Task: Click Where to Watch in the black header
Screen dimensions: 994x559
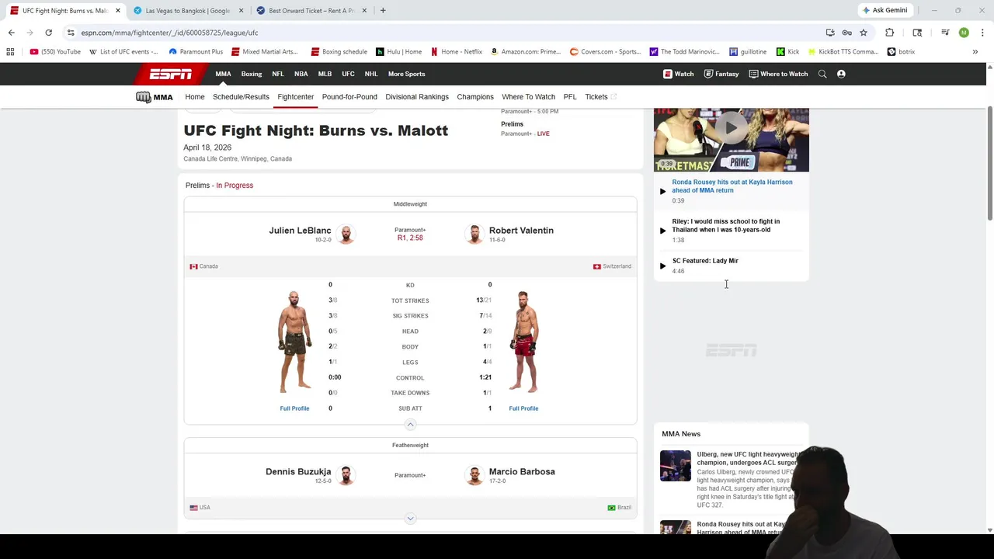Action: pos(778,74)
